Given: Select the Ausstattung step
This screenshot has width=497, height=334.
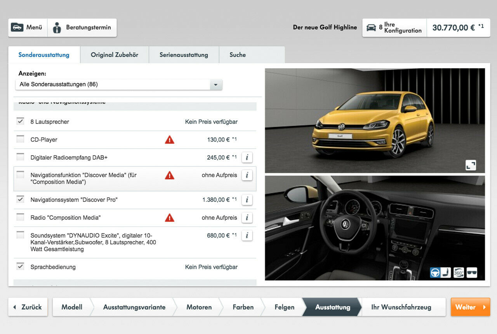Looking at the screenshot, I should (333, 307).
